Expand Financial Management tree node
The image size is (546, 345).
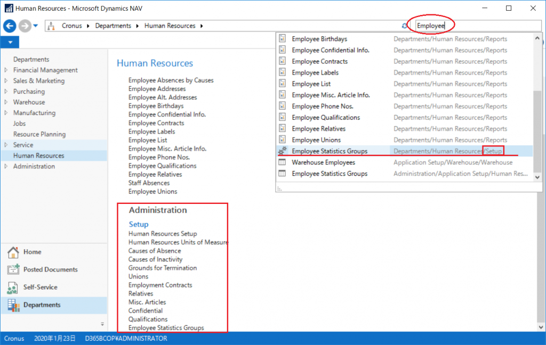click(6, 70)
